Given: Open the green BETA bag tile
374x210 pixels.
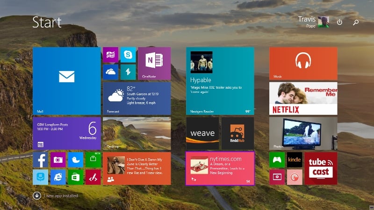Looking at the screenshot, I should pos(93,160).
